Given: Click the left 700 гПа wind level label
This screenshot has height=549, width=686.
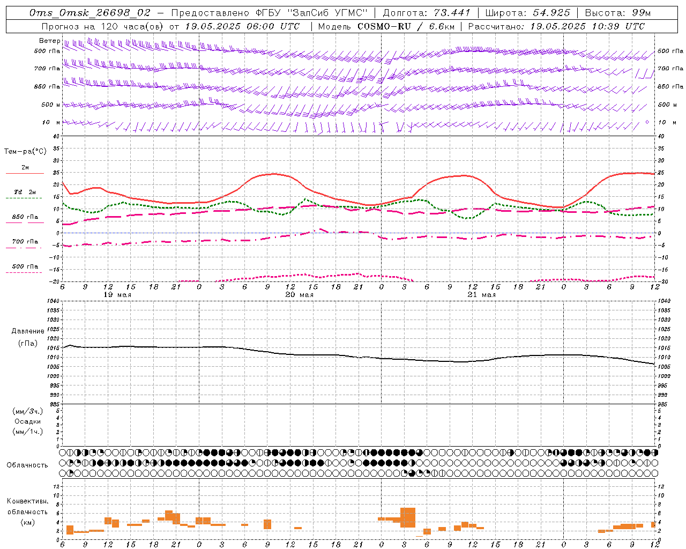Looking at the screenshot, I should coord(47,69).
